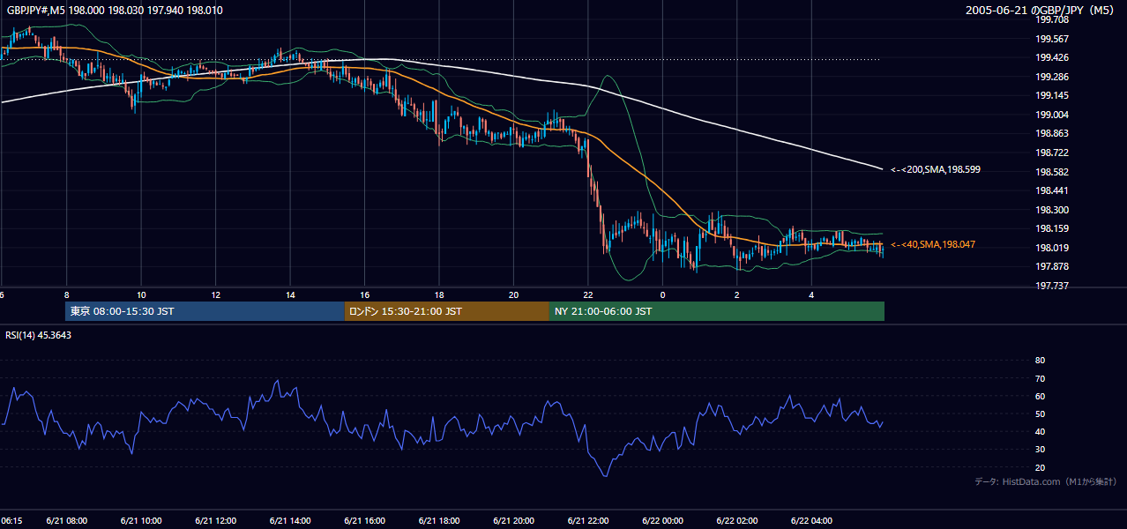Click the time label 6/22 04:00
This screenshot has width=1127, height=529.
click(x=812, y=521)
